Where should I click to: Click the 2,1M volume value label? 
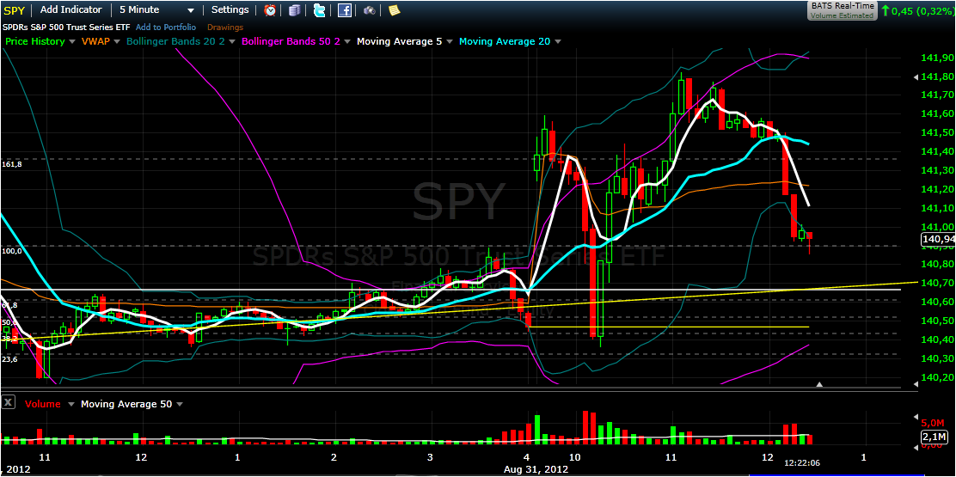tap(934, 437)
